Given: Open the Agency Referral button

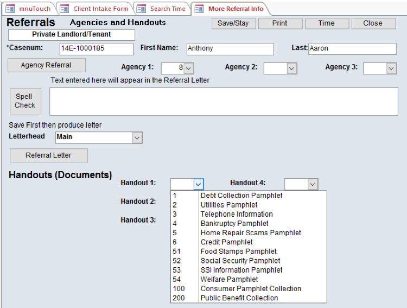Looking at the screenshot, I should (46, 65).
